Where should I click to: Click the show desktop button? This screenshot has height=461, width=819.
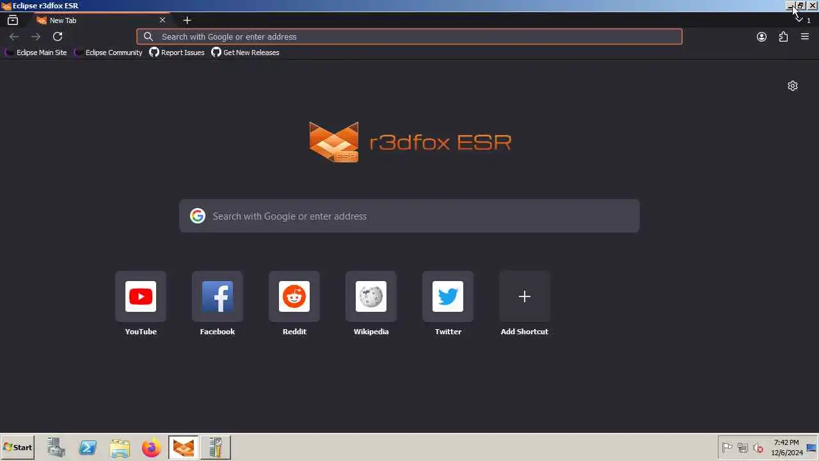[811, 448]
